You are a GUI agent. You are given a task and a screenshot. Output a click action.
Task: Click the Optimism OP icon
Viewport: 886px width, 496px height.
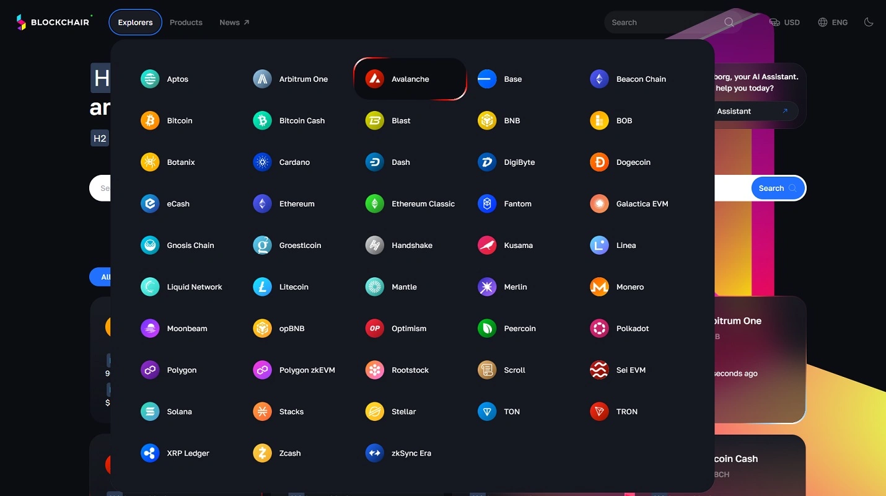374,328
